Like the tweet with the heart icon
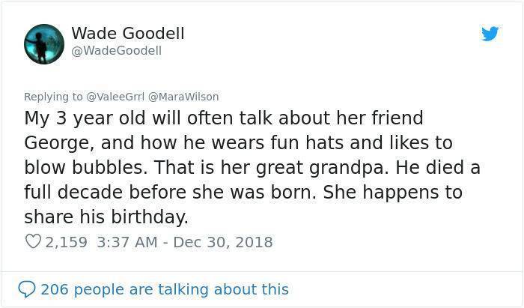 tap(33, 241)
